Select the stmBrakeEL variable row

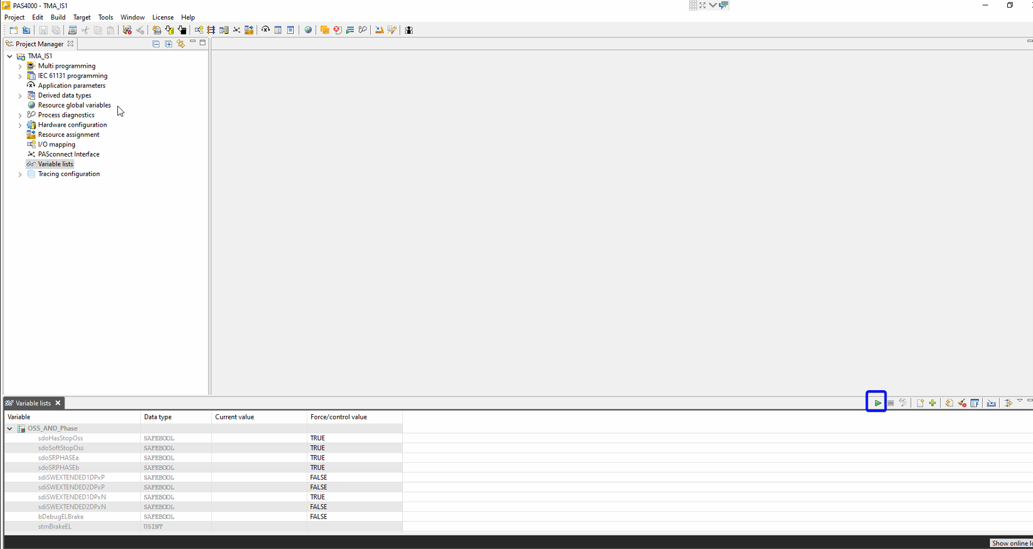203,527
